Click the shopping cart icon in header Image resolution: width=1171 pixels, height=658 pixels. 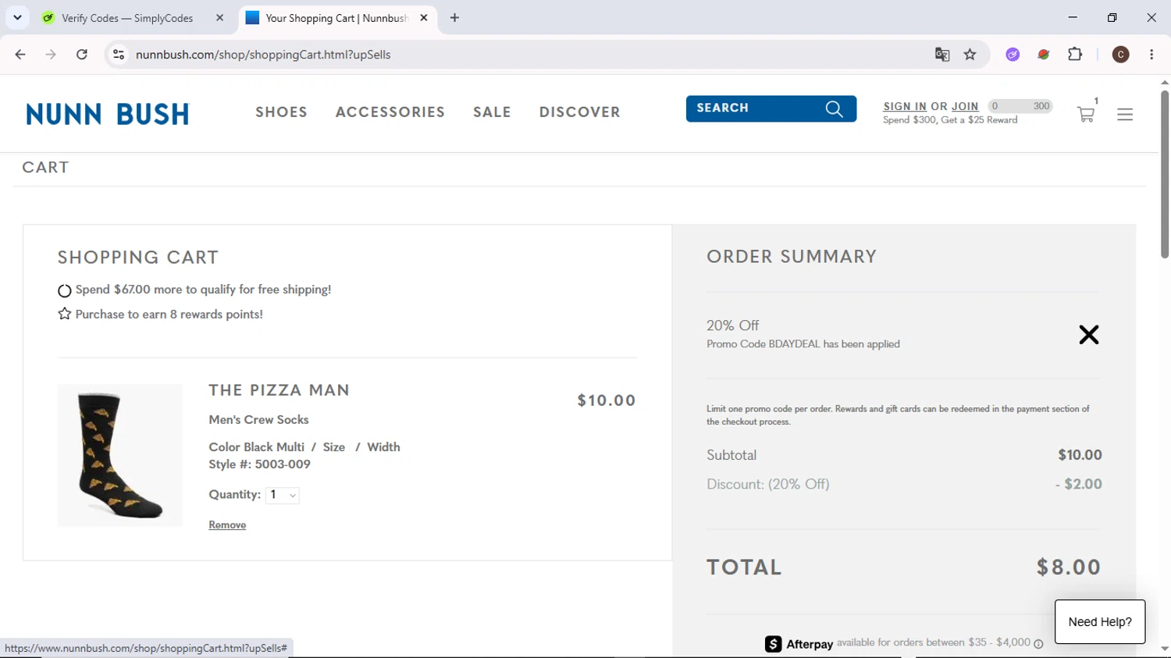click(x=1085, y=115)
